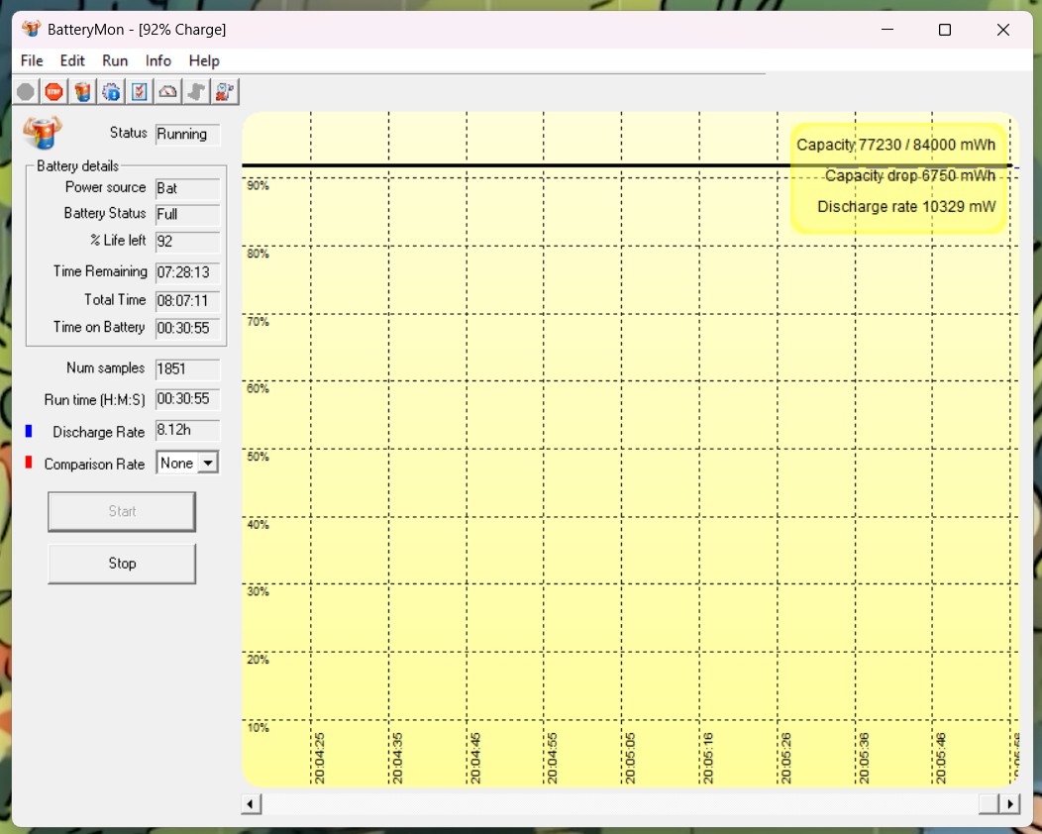Open the Info menu

pos(158,60)
